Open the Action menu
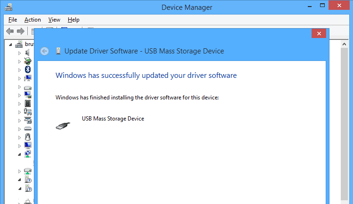The image size is (353, 204). [32, 20]
